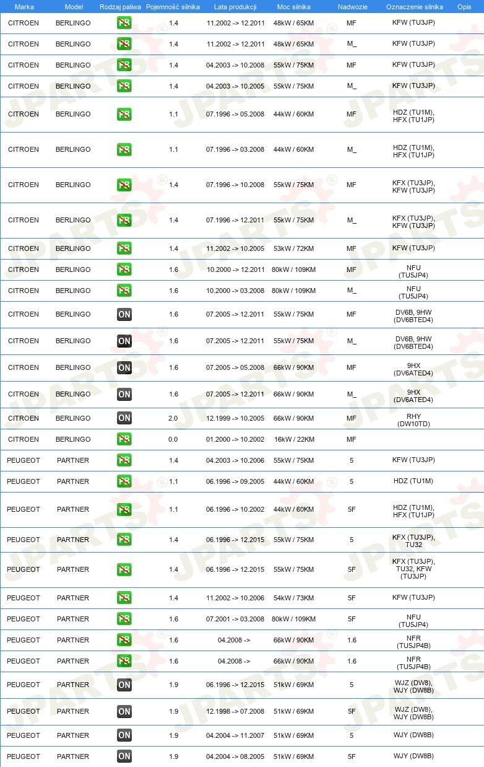Screen dimensions: 484x767
Task: Click the '12.1998 -> 07.2008' production years
Action: click(x=235, y=711)
